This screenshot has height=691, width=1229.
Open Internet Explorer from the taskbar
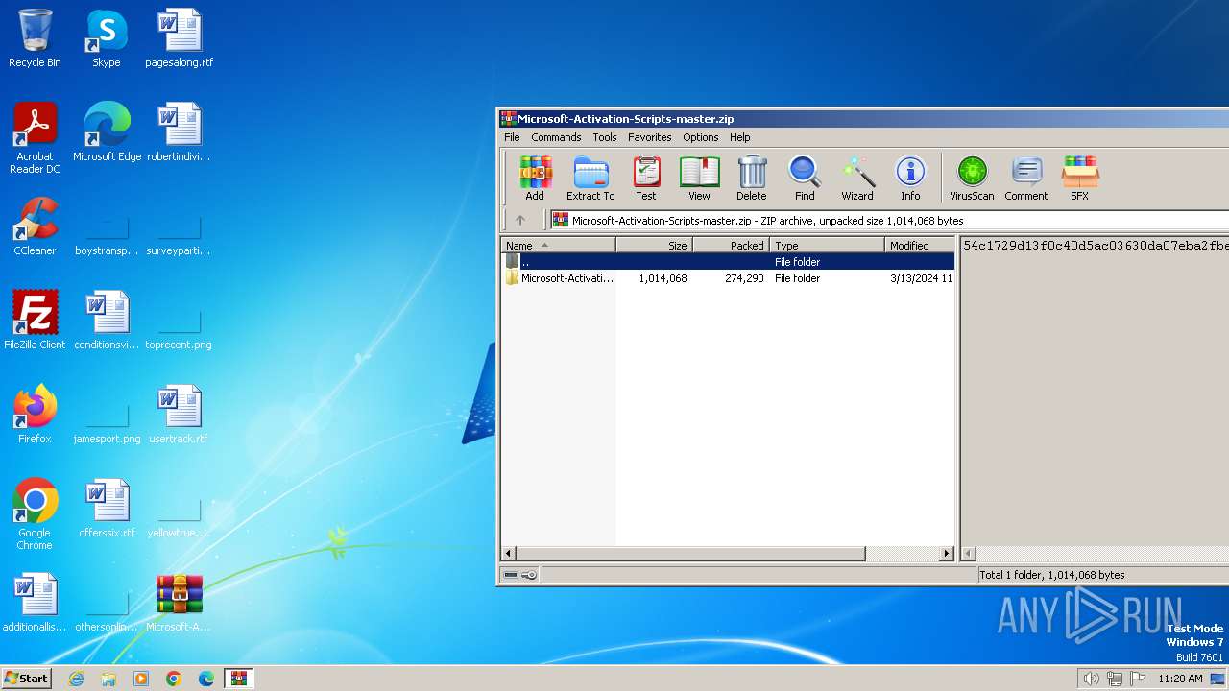coord(77,679)
